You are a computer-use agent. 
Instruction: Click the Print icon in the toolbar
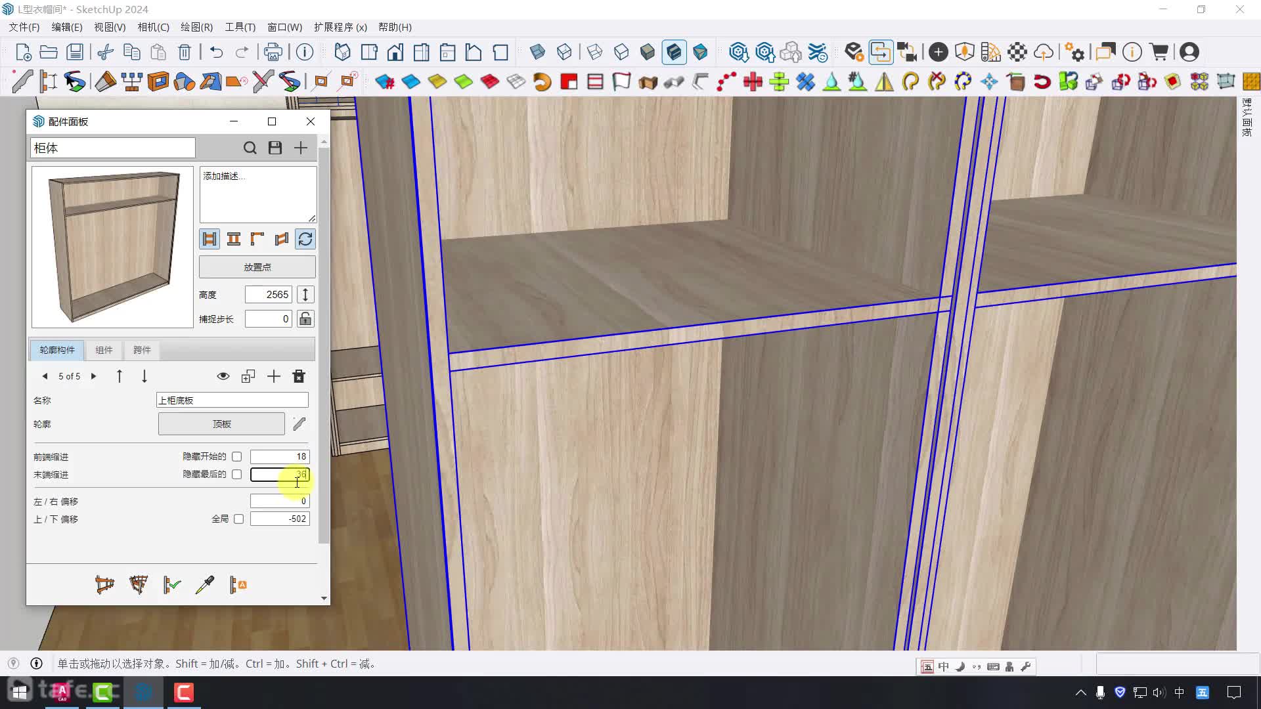273,52
